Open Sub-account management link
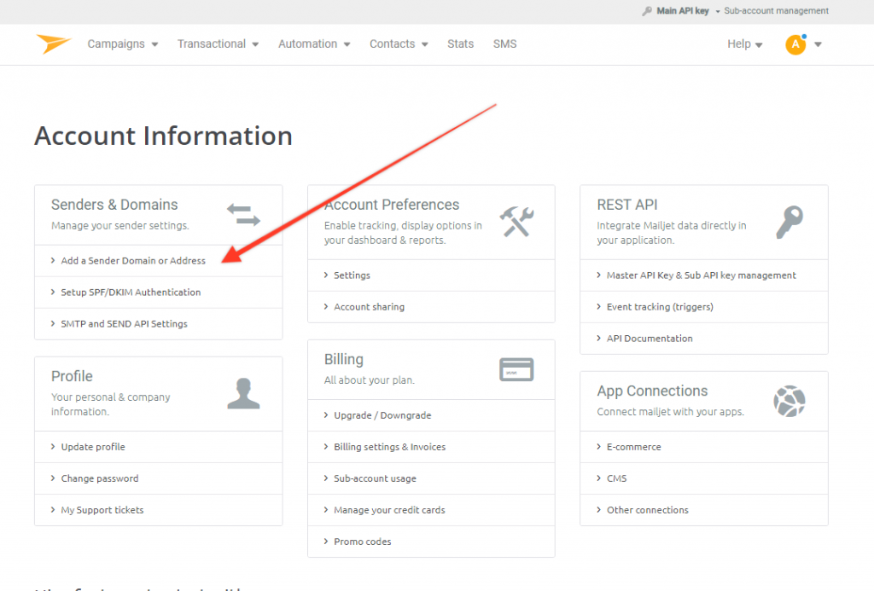Image resolution: width=874 pixels, height=591 pixels. pyautogui.click(x=776, y=11)
